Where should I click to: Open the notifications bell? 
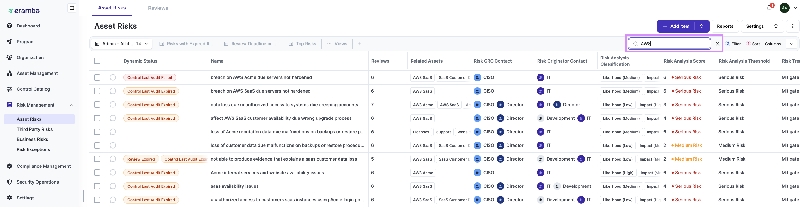click(769, 8)
